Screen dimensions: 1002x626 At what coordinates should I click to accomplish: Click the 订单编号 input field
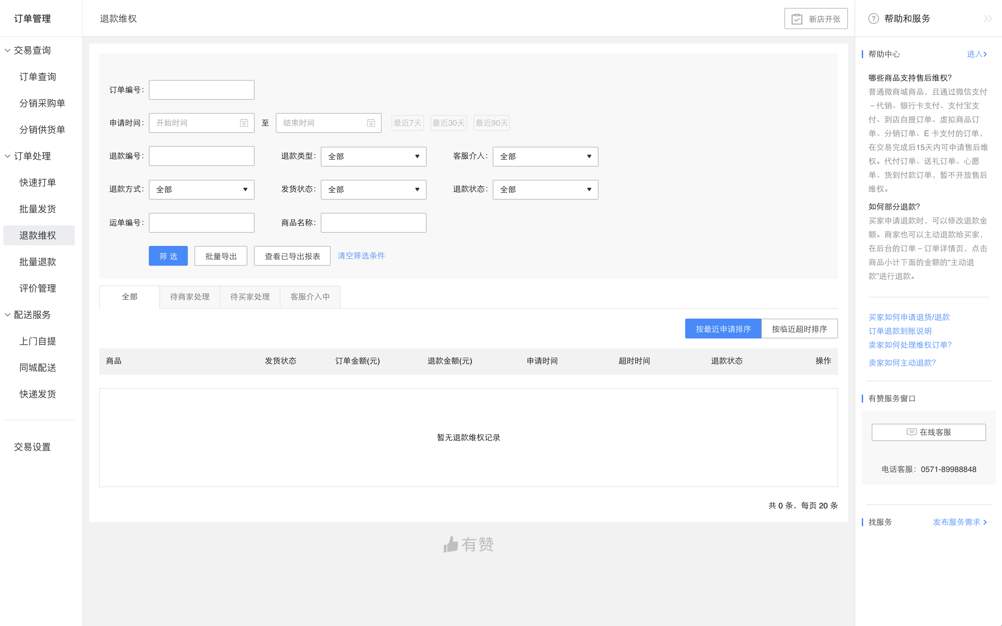coord(201,90)
